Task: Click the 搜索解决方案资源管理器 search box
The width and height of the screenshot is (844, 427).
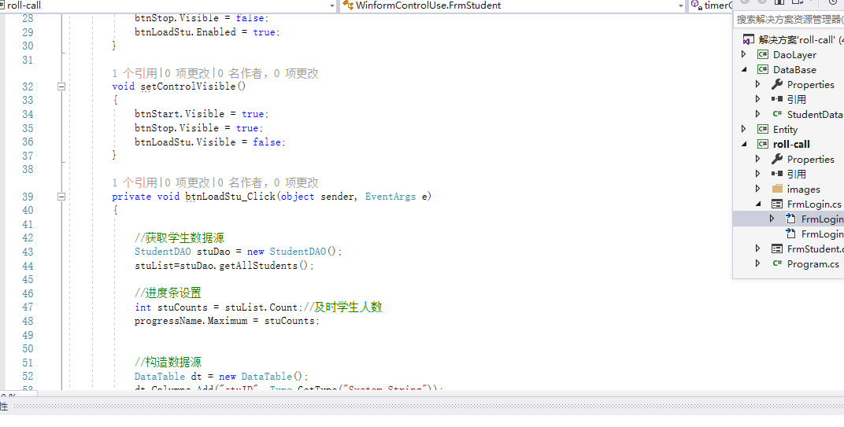Action: click(789, 20)
